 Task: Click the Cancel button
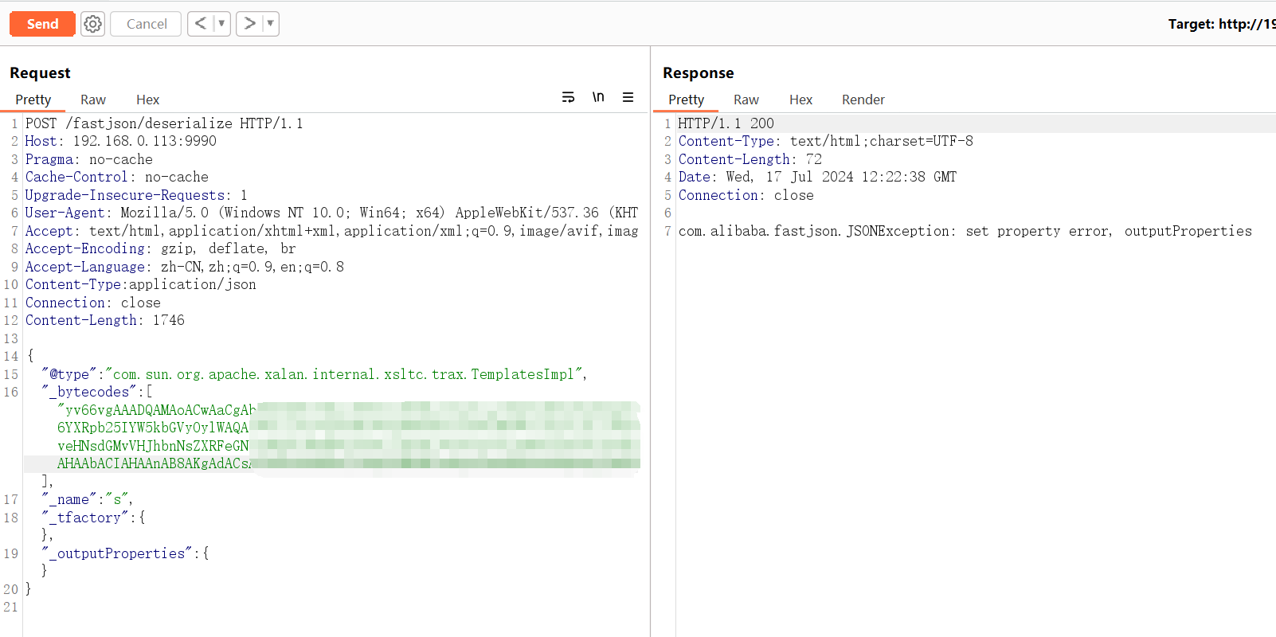point(146,24)
